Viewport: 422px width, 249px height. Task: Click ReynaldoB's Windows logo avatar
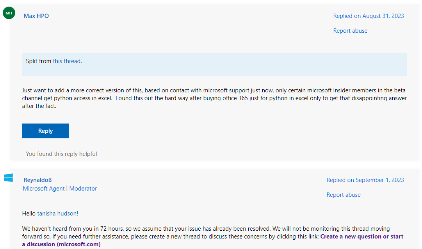(x=9, y=178)
